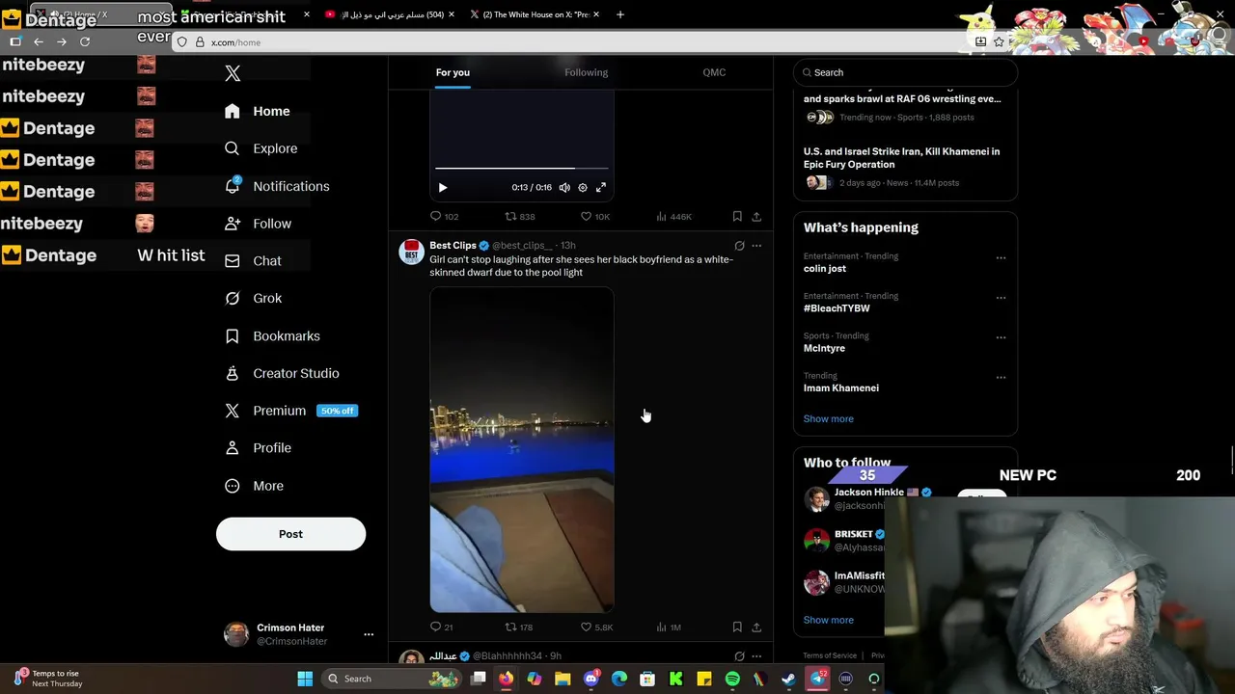Open Follow people icon in sidebar
Viewport: 1235px width, 694px height.
(232, 224)
